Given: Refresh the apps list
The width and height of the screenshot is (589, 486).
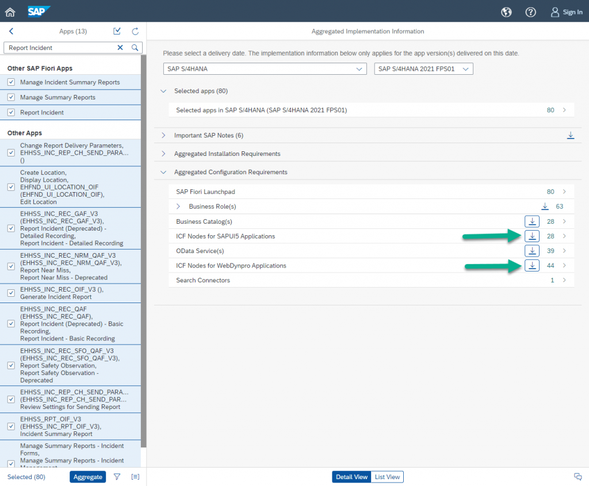Looking at the screenshot, I should 135,31.
